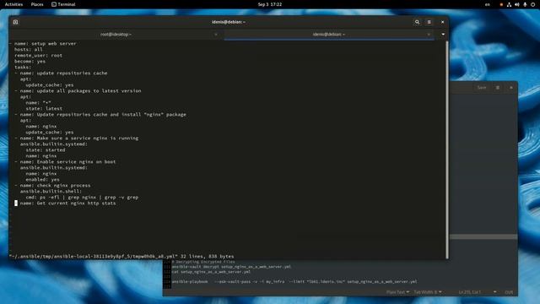Viewport: 540px width, 304px height.
Task: Click the volume speaker icon
Action: click(517, 4)
